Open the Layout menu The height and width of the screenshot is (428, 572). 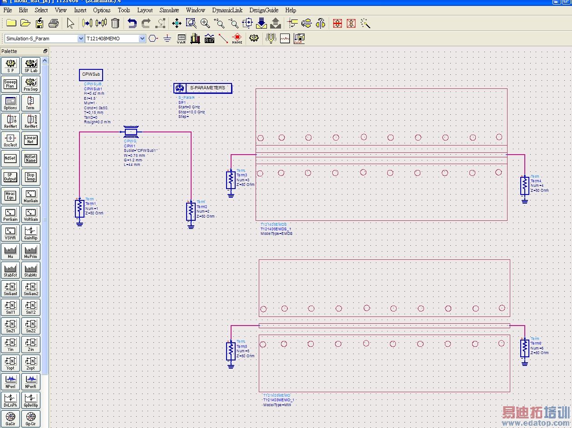145,10
